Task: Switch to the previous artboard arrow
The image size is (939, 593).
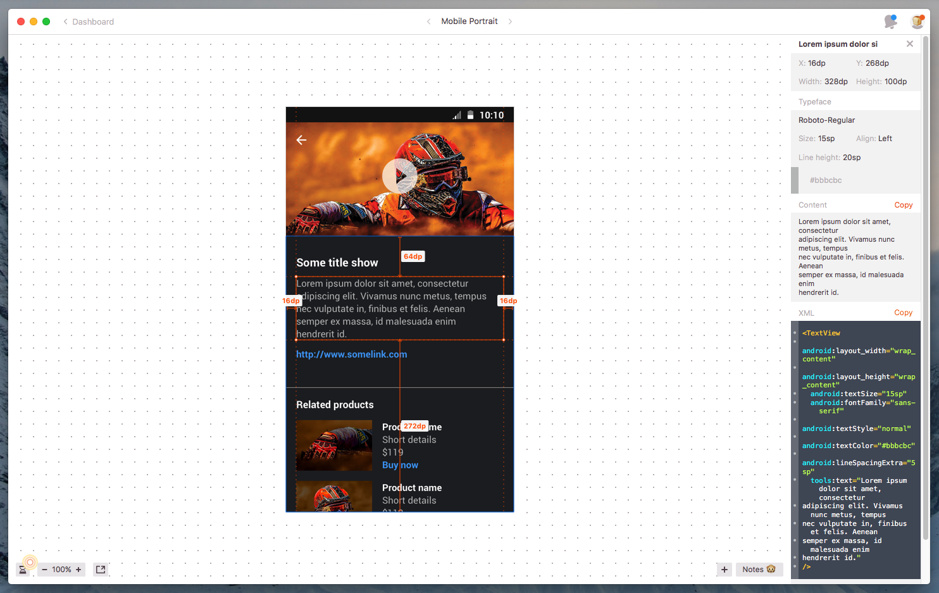Action: point(429,22)
